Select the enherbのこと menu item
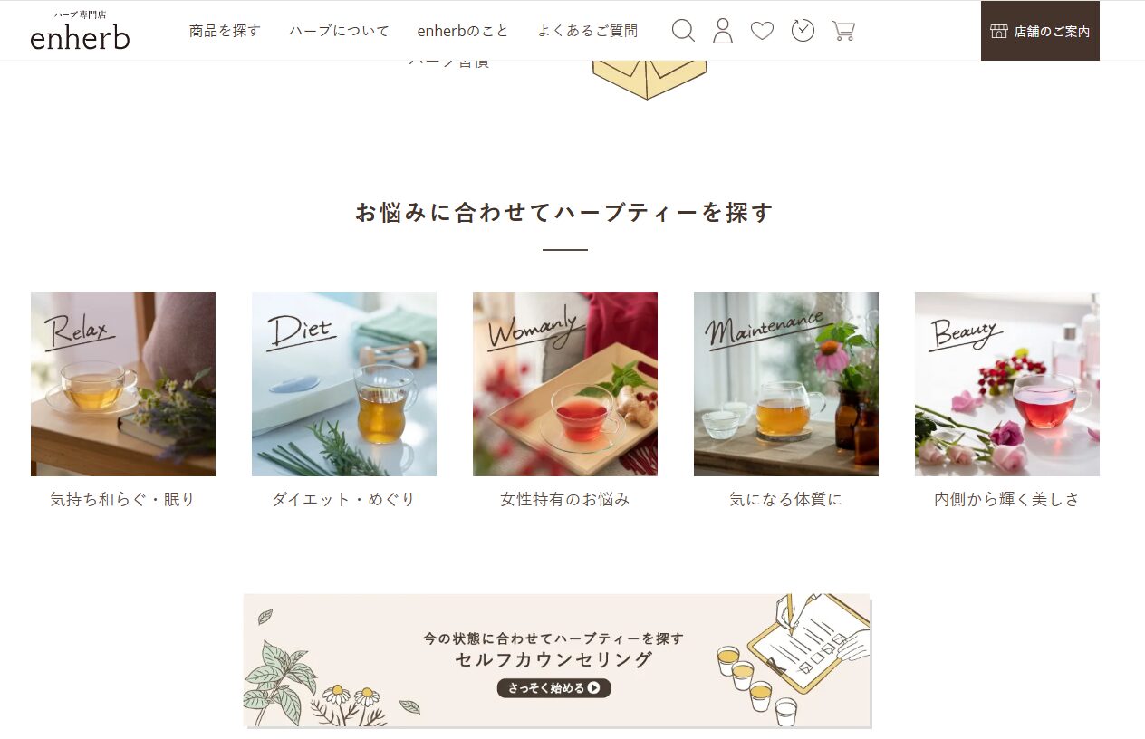 (x=463, y=31)
